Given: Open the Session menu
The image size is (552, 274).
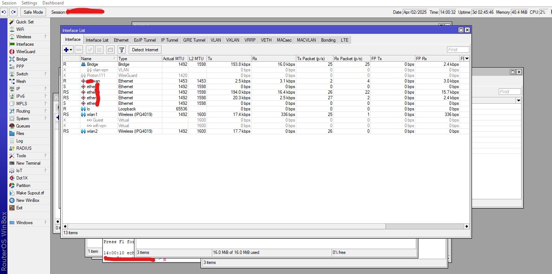Looking at the screenshot, I should point(9,3).
